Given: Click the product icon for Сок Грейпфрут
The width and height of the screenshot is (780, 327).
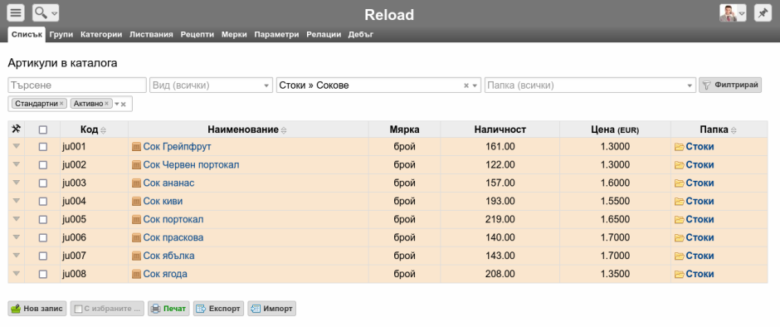Looking at the screenshot, I should [136, 147].
